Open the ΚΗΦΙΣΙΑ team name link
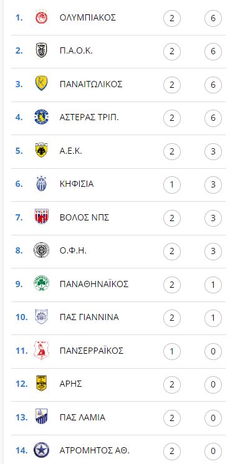This screenshot has height=464, width=230. (x=77, y=184)
